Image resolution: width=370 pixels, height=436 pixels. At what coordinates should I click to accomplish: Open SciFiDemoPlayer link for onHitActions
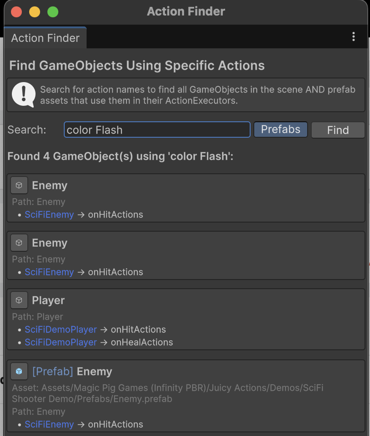click(61, 330)
